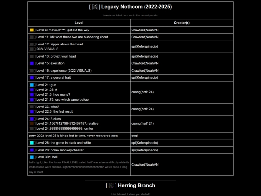
Task: Click the brown icon beside Level 24.156 relative
Action: coord(32,124)
